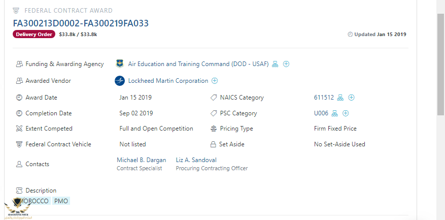Click the PMO description tag

pos(61,201)
